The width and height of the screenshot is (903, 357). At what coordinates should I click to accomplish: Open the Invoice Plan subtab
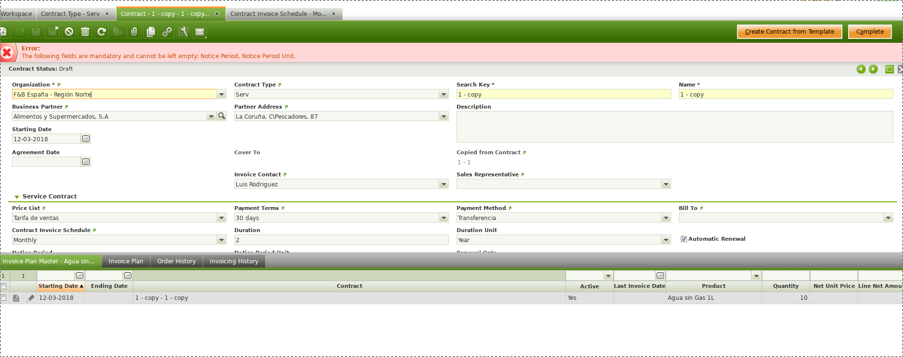(126, 261)
